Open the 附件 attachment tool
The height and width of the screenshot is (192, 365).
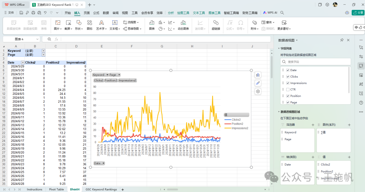click(254, 25)
